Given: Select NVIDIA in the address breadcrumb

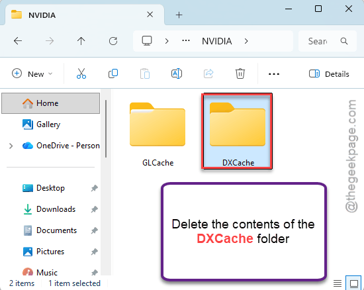Looking at the screenshot, I should click(217, 41).
